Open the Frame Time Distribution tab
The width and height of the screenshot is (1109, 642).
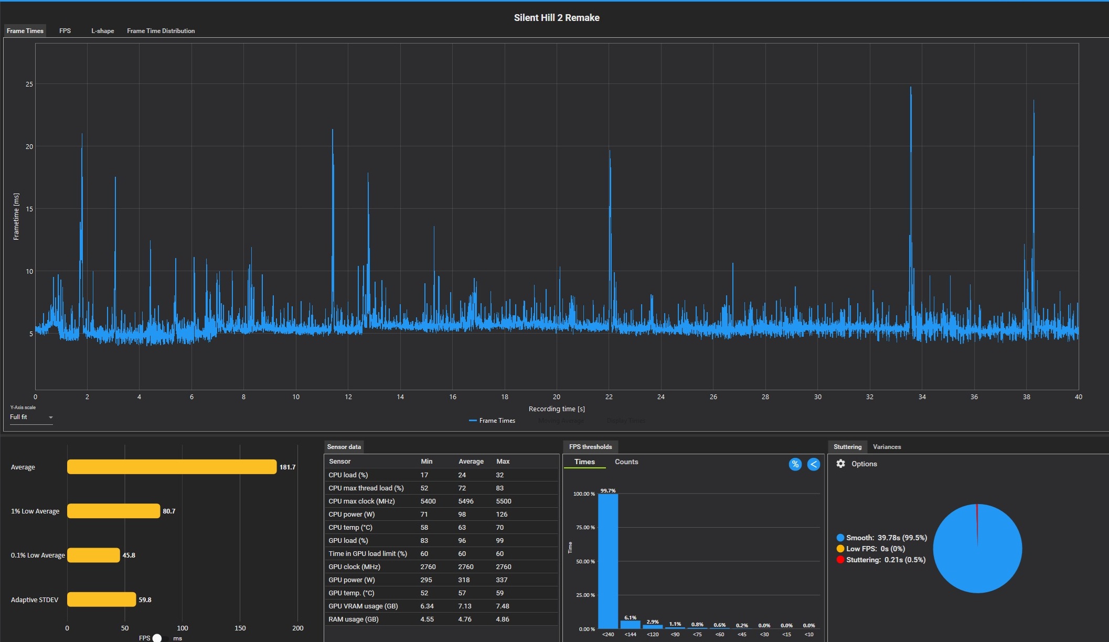coord(161,31)
